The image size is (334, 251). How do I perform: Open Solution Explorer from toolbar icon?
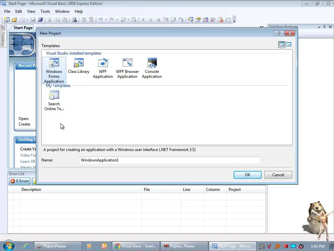pos(190,20)
